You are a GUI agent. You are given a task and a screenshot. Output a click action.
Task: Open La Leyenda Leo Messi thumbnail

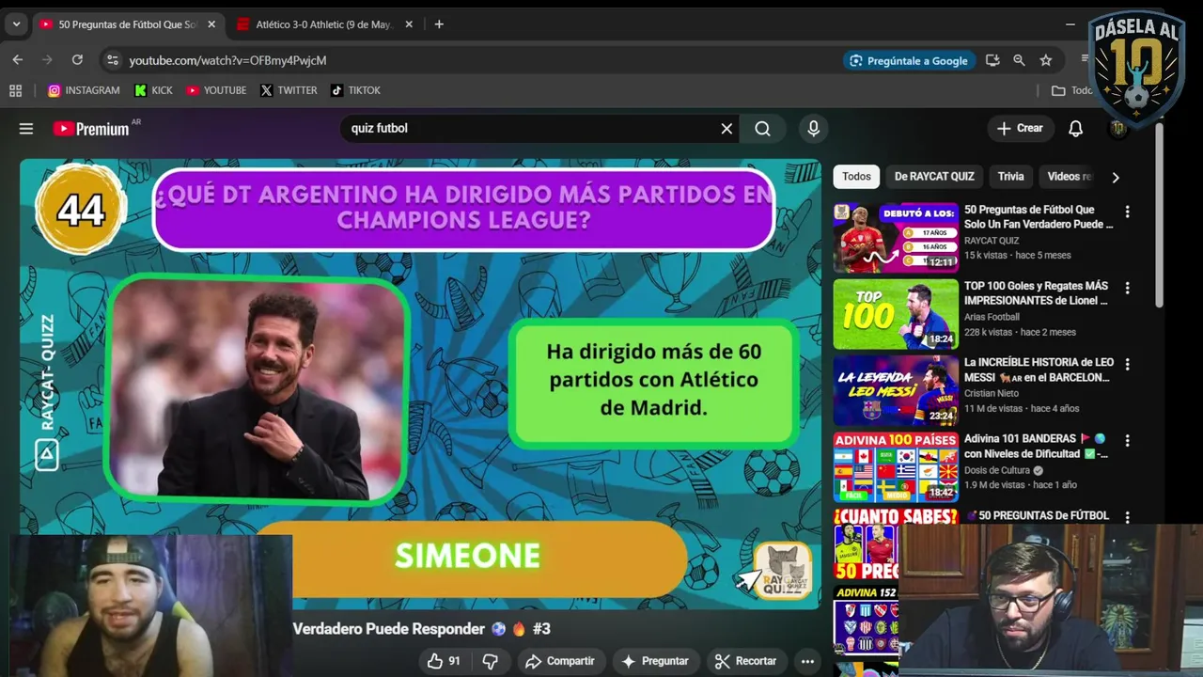(896, 390)
